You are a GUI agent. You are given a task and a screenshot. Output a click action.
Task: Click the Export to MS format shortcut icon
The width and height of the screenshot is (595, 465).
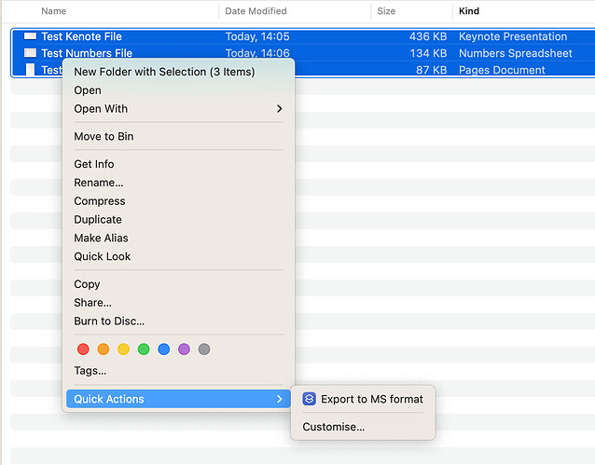(309, 399)
